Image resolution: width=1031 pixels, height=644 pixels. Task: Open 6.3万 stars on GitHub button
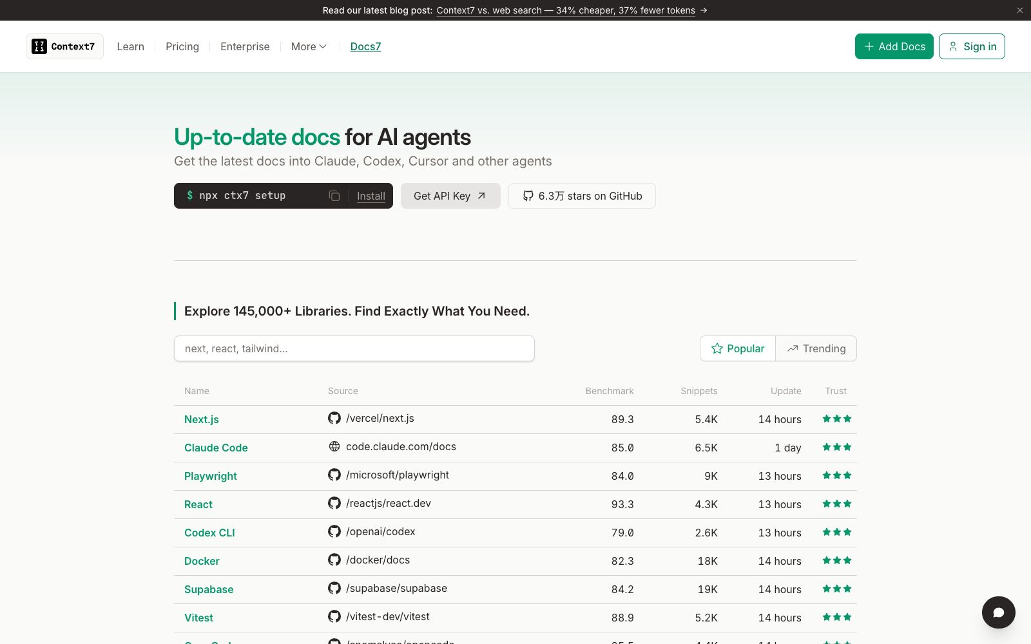582,196
